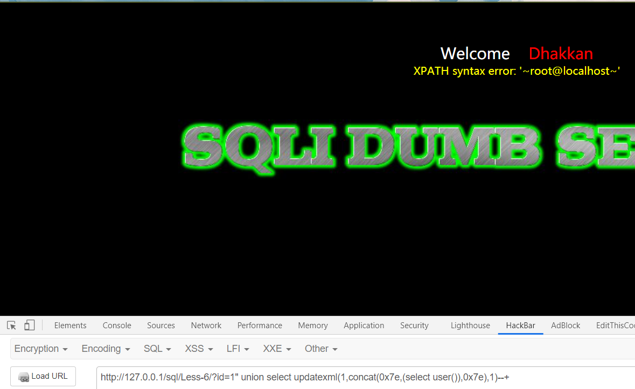
Task: Activate the inspect element picker icon
Action: coord(11,326)
